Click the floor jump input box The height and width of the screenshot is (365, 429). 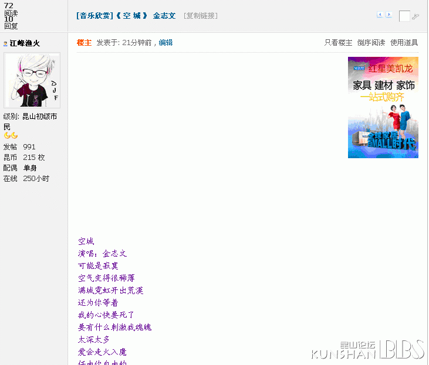(404, 16)
